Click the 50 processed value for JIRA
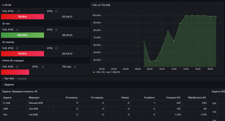The width and height of the screenshot is (225, 121). [x=205, y=109]
